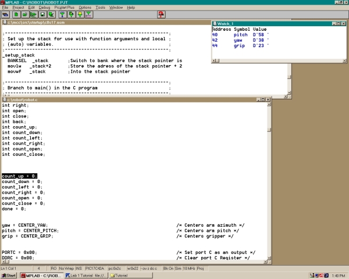Click the New Project toolbar icon

pos(16,15)
